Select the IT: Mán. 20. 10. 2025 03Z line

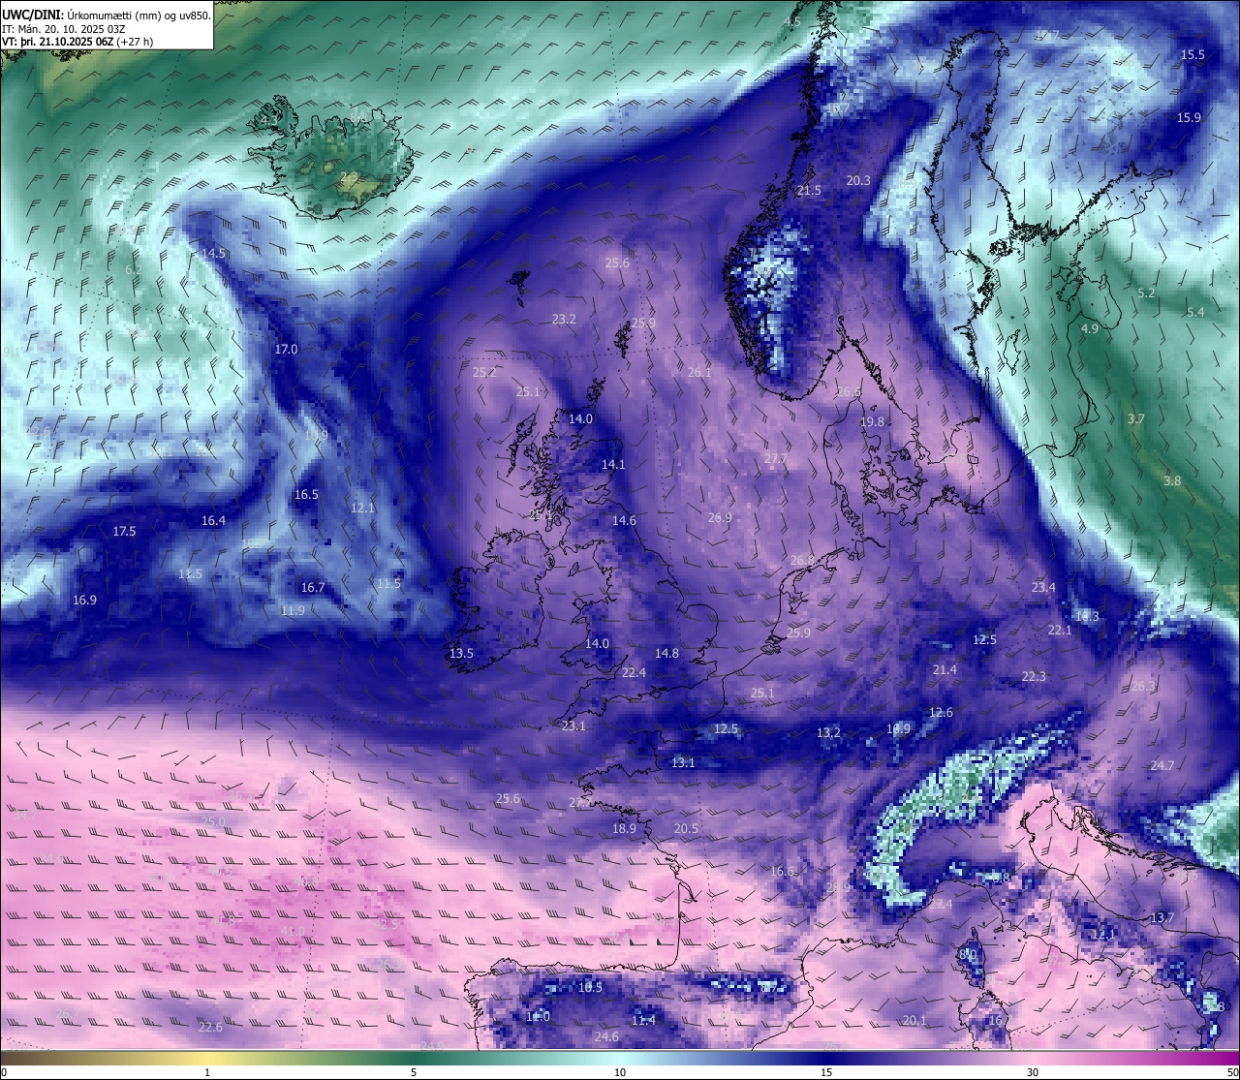click(64, 29)
